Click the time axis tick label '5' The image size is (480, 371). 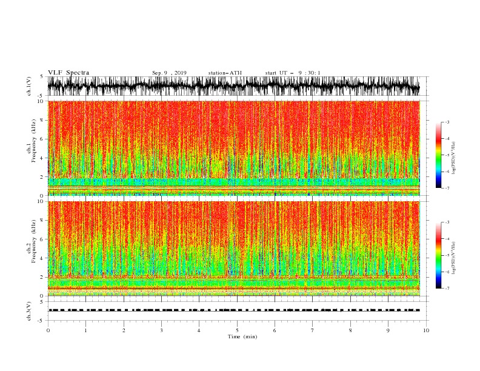point(237,330)
